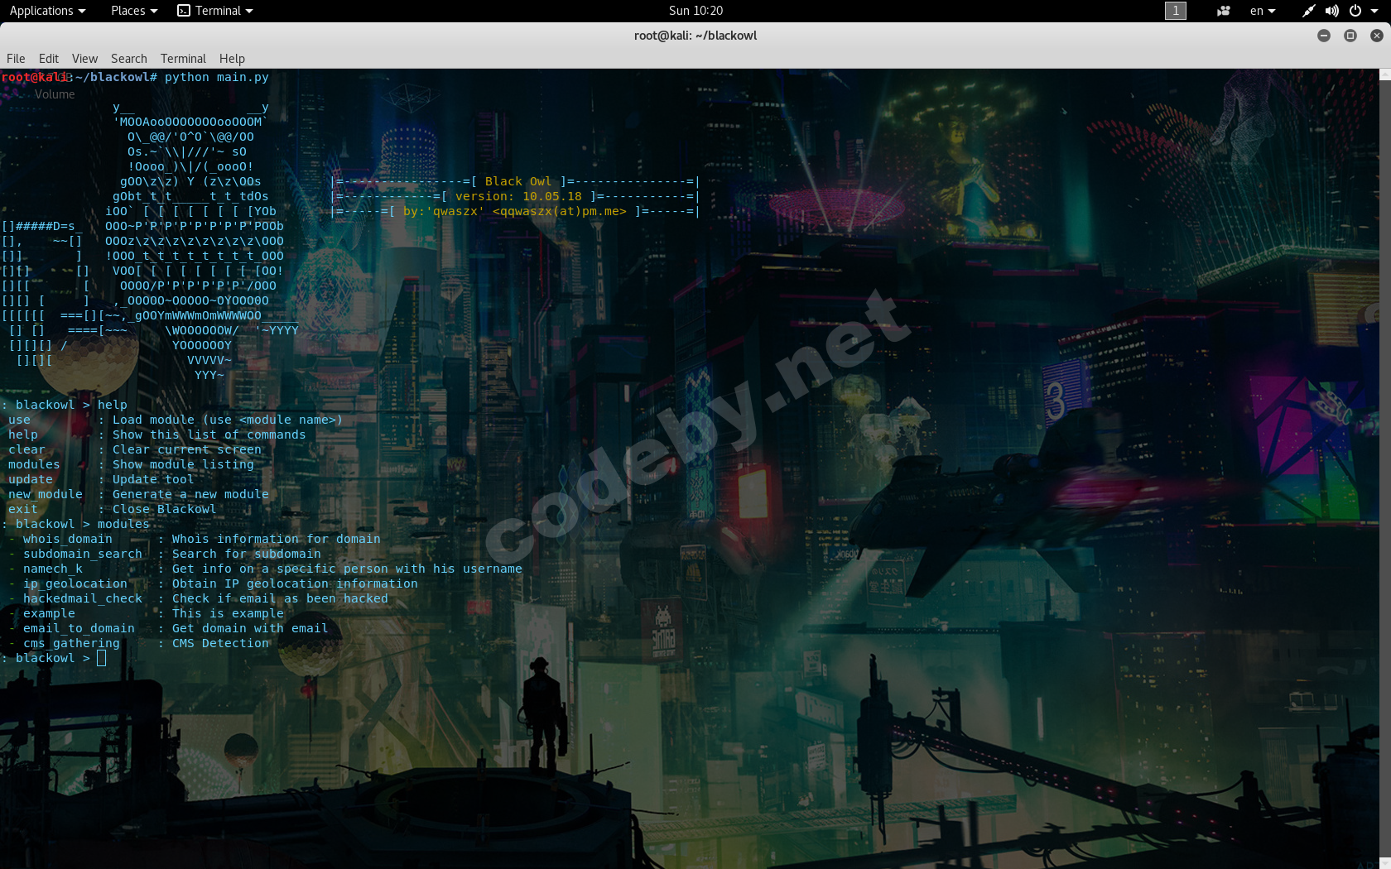Click the window title 'root@kali: ~/blackowl'
The height and width of the screenshot is (869, 1391).
[695, 36]
